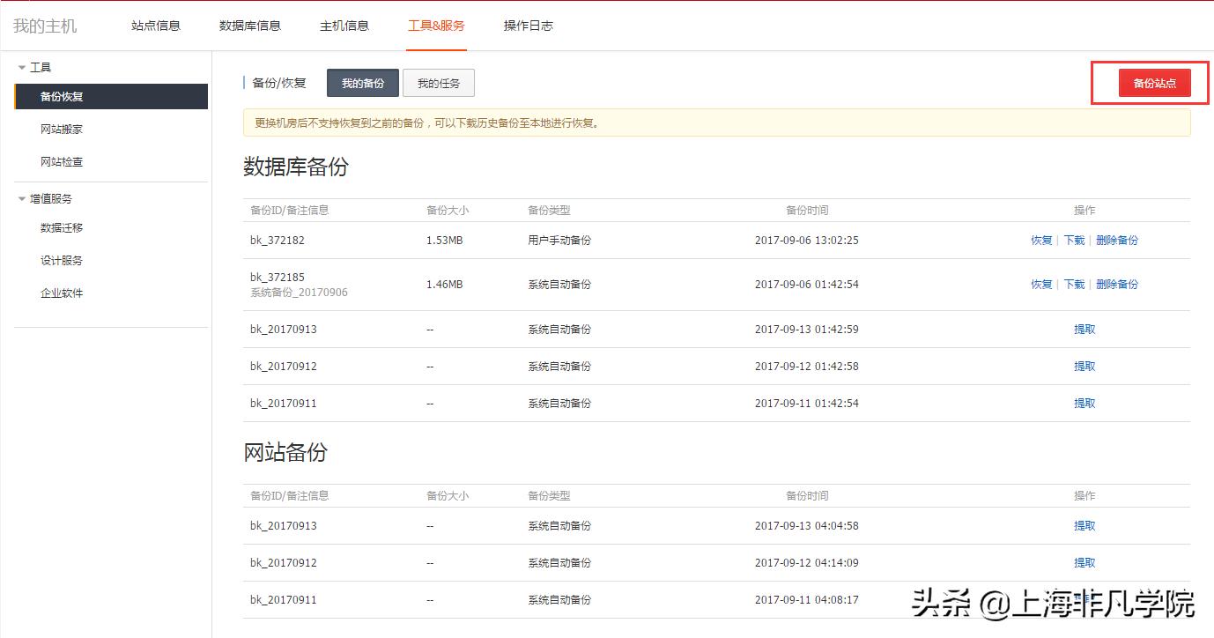Image resolution: width=1214 pixels, height=638 pixels.
Task: Switch to the 操作日志 tab
Action: pyautogui.click(x=528, y=26)
